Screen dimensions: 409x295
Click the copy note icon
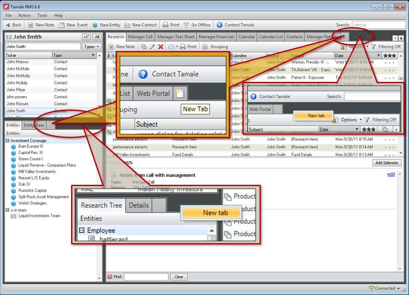coord(144,47)
